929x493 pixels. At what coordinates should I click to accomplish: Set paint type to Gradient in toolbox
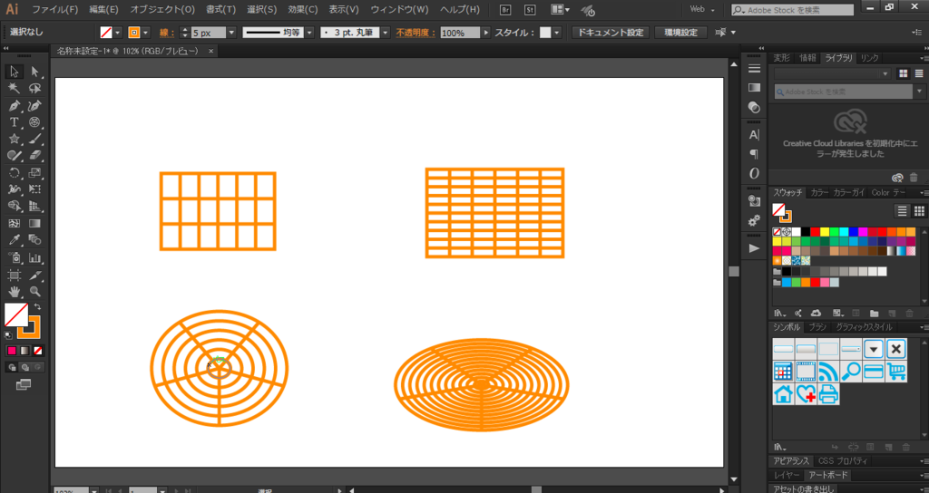tap(24, 351)
